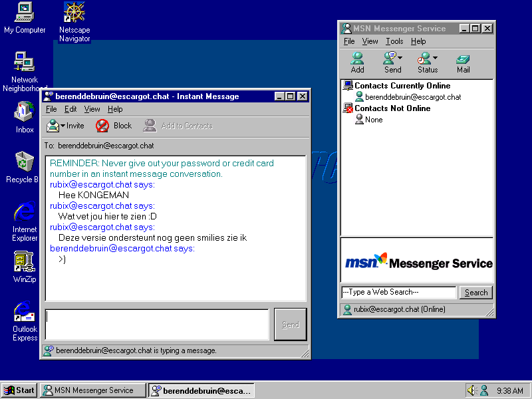The height and width of the screenshot is (399, 532).
Task: Open the Netscape Navigator desktop icon
Action: pyautogui.click(x=74, y=21)
